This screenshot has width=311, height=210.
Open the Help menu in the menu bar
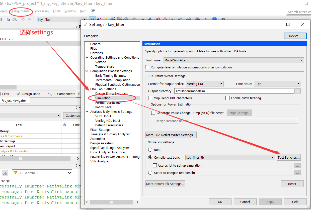(83, 11)
